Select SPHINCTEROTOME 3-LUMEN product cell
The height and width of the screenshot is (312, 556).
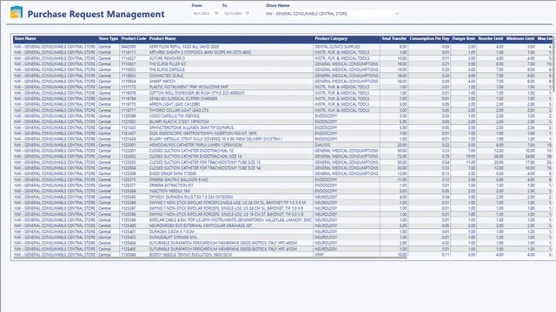pyautogui.click(x=191, y=127)
